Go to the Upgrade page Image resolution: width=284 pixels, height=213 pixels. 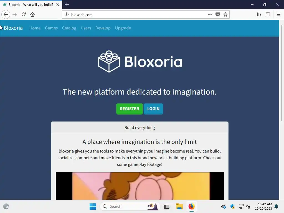(123, 28)
